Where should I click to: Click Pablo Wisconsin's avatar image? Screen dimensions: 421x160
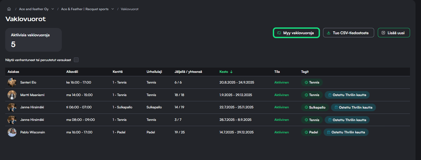[12, 132]
